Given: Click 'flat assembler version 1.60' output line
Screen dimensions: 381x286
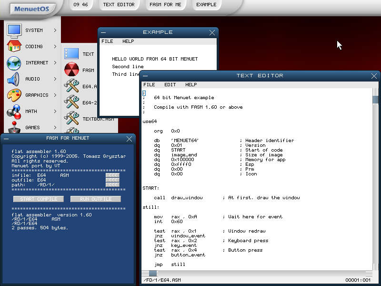Looking at the screenshot, I should [51, 215].
